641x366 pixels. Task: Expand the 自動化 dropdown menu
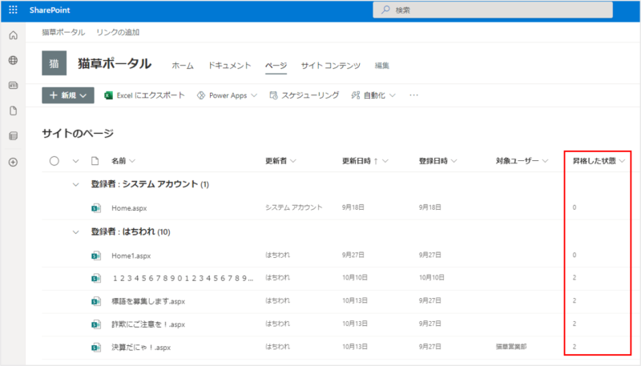375,95
